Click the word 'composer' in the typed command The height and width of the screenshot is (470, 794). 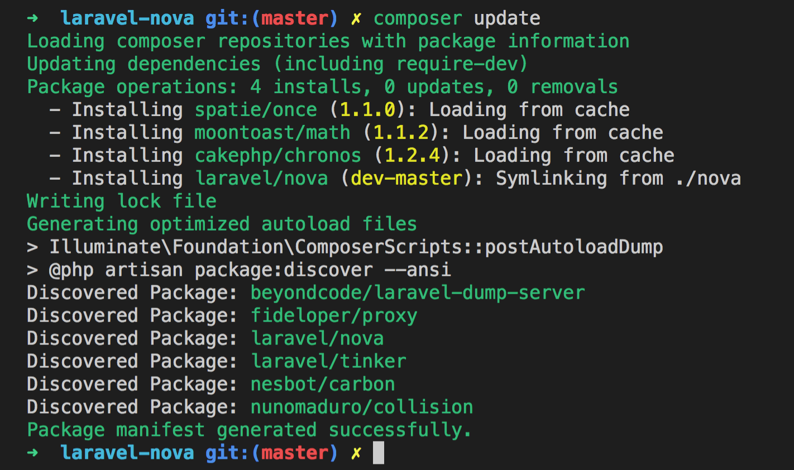(x=418, y=18)
